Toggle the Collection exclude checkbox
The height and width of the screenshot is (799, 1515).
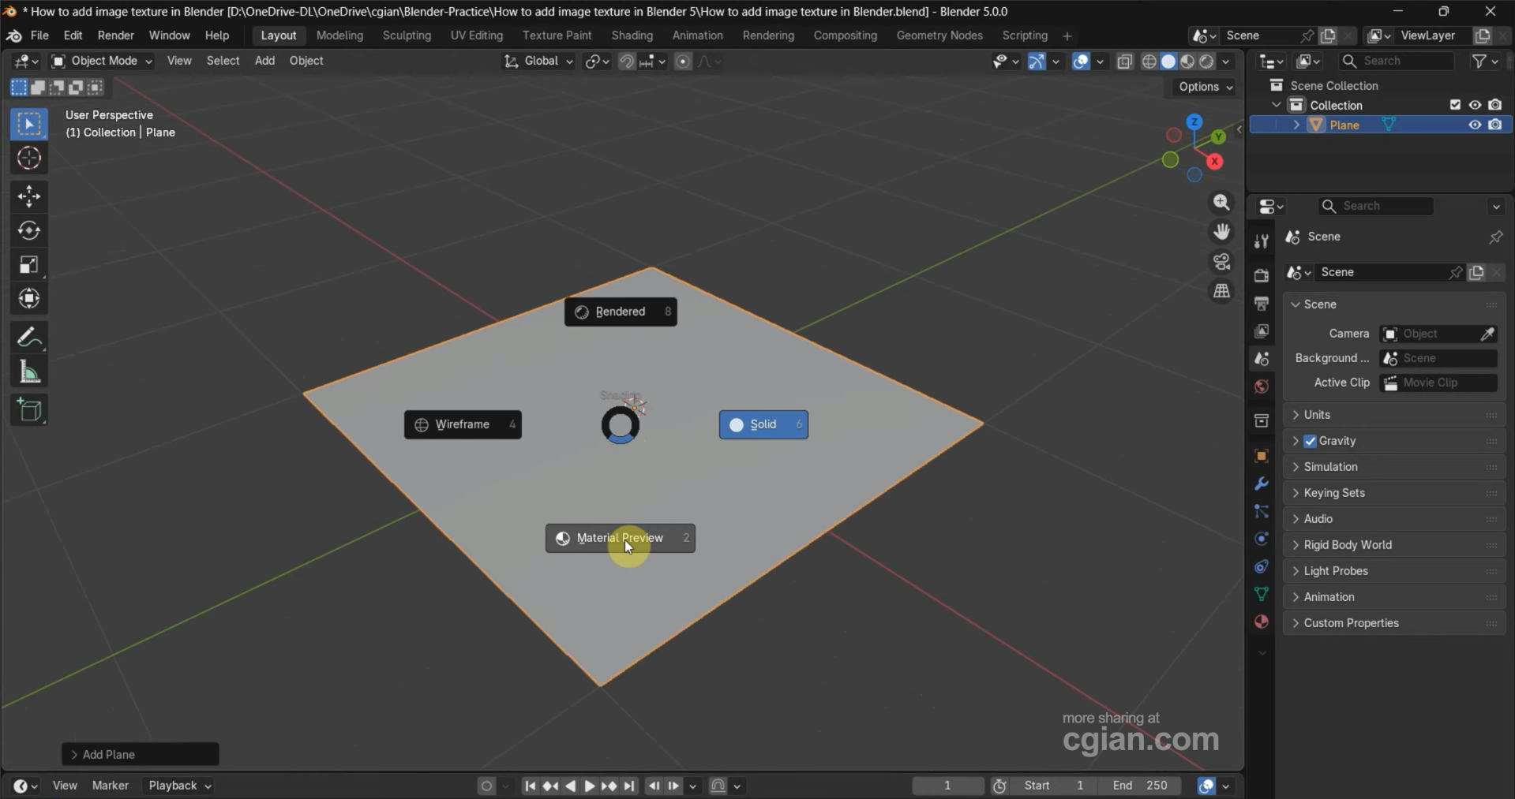click(1455, 105)
